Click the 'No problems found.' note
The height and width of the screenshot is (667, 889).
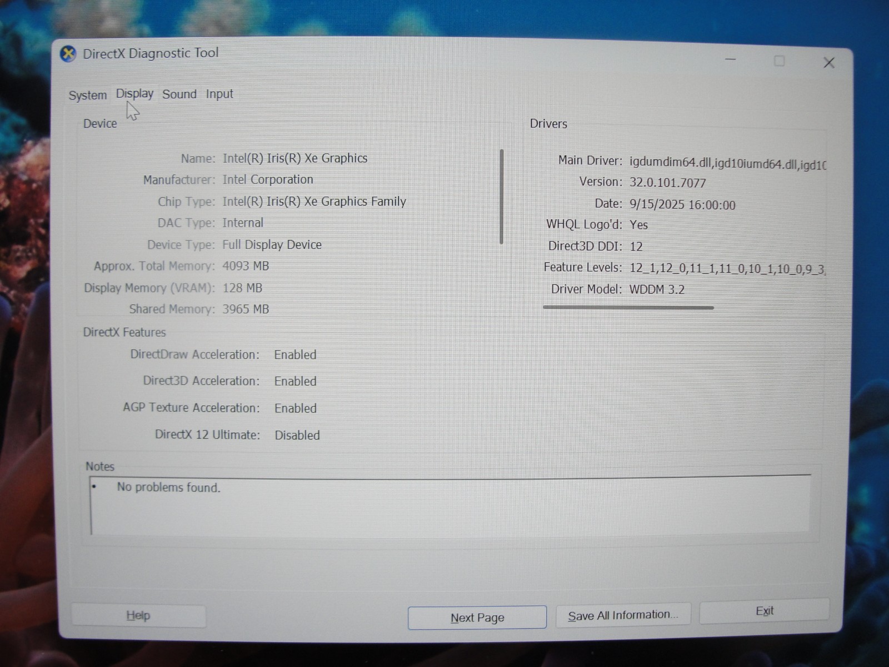pyautogui.click(x=169, y=487)
